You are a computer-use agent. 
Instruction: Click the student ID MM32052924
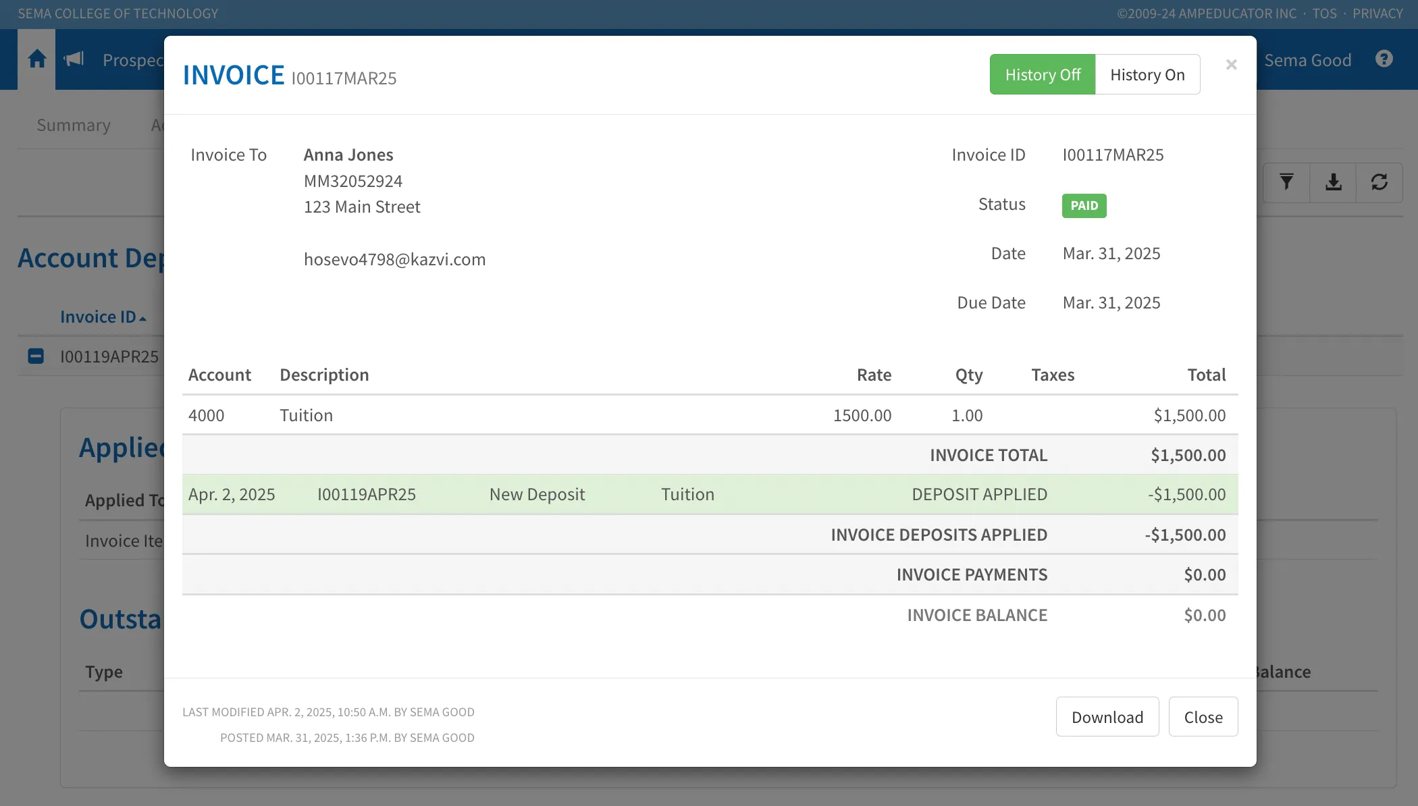(x=353, y=181)
